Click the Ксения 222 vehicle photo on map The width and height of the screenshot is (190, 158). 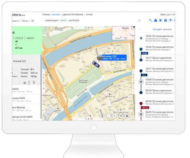pos(100,58)
